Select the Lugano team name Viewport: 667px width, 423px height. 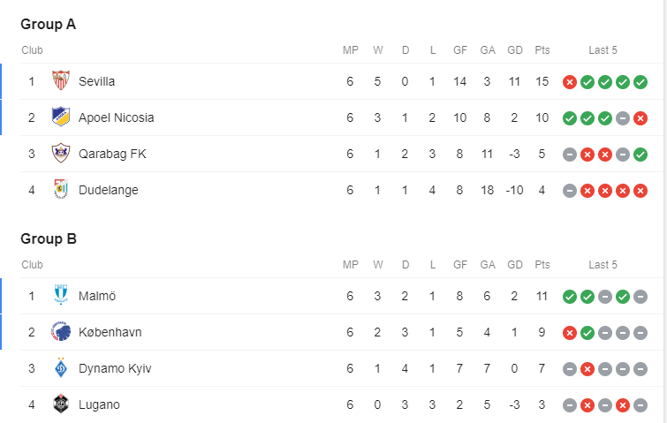click(99, 404)
